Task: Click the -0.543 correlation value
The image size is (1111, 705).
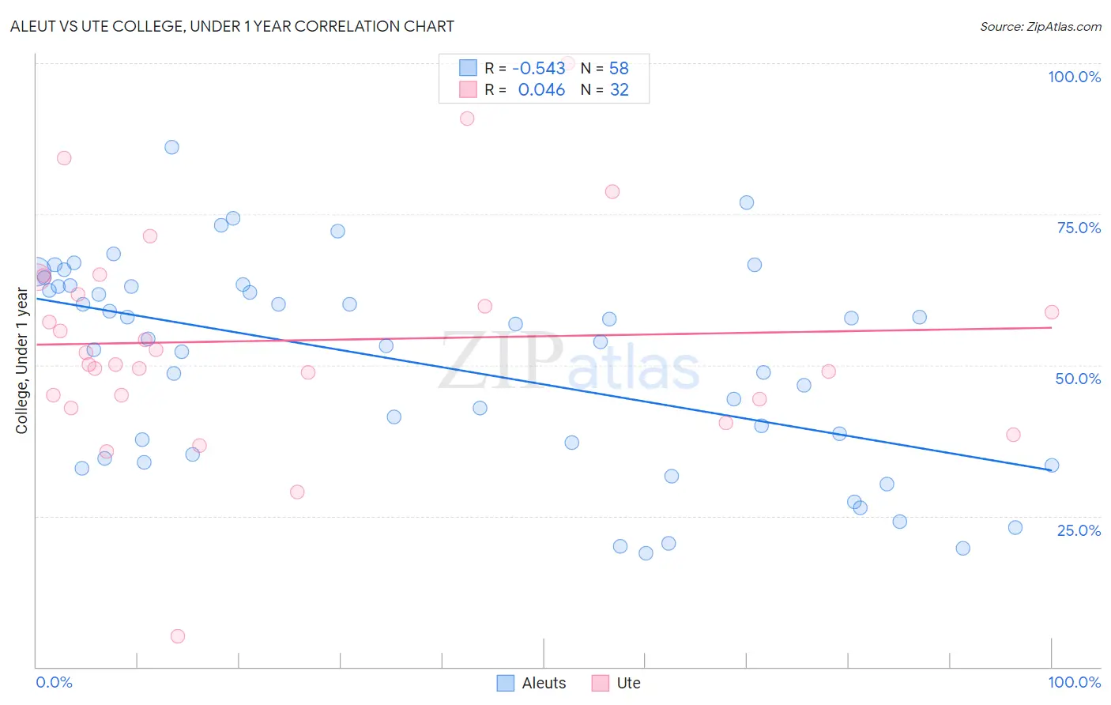Action: coord(539,68)
